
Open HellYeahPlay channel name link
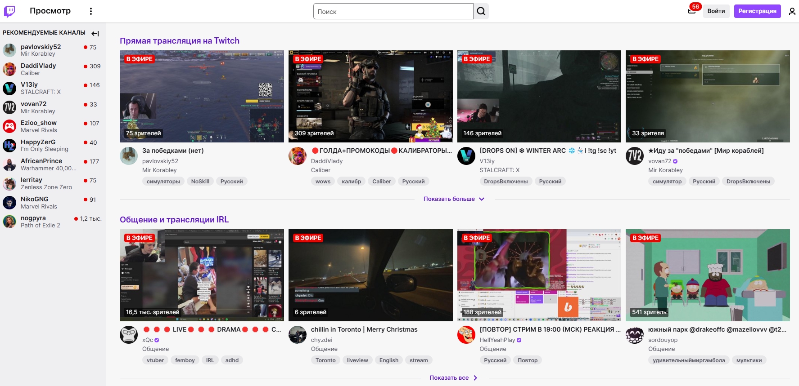point(497,340)
